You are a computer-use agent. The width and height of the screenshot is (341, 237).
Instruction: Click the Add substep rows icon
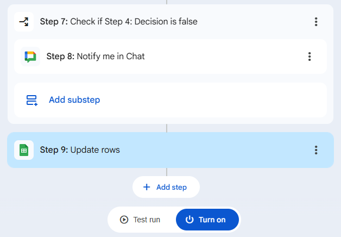(31, 100)
